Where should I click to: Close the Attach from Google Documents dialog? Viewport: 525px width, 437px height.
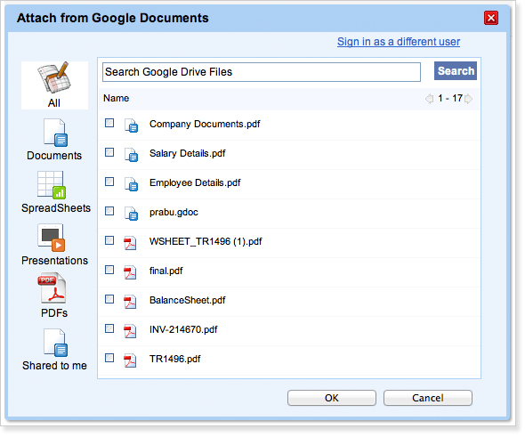tap(491, 18)
